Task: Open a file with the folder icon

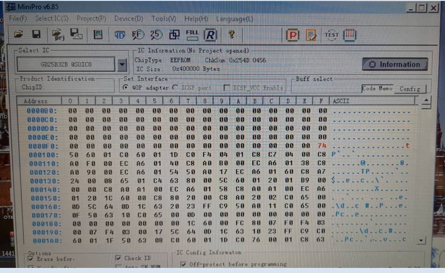Action: pos(19,35)
